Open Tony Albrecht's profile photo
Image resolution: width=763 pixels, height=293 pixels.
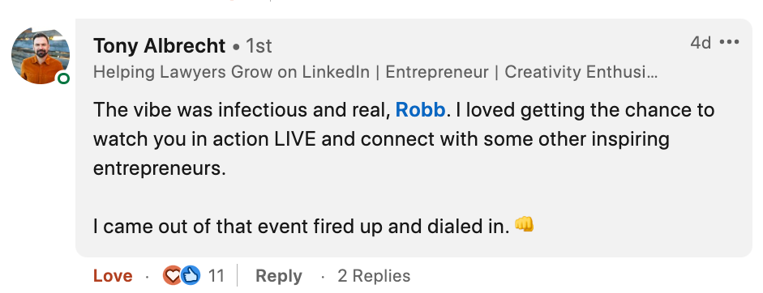click(41, 55)
